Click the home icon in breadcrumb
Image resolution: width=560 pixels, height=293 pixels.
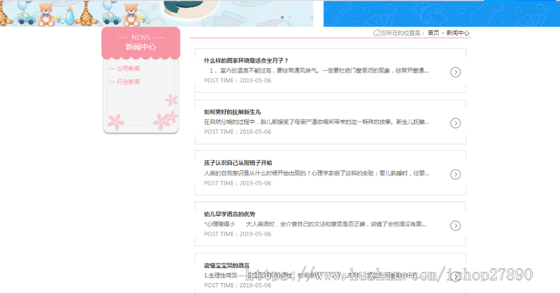click(376, 33)
